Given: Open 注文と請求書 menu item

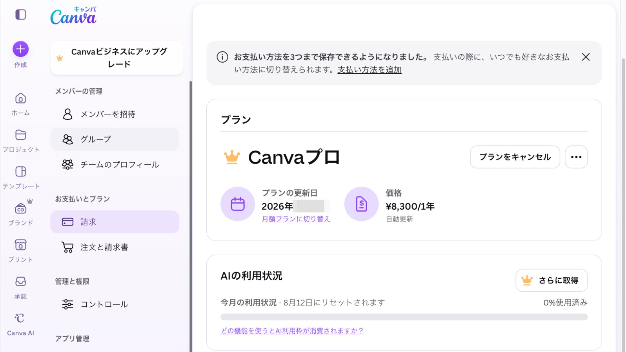Looking at the screenshot, I should click(115, 247).
